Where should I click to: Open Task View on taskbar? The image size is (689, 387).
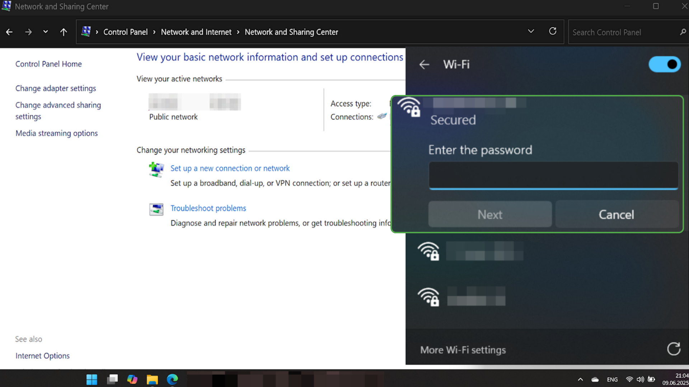point(112,379)
